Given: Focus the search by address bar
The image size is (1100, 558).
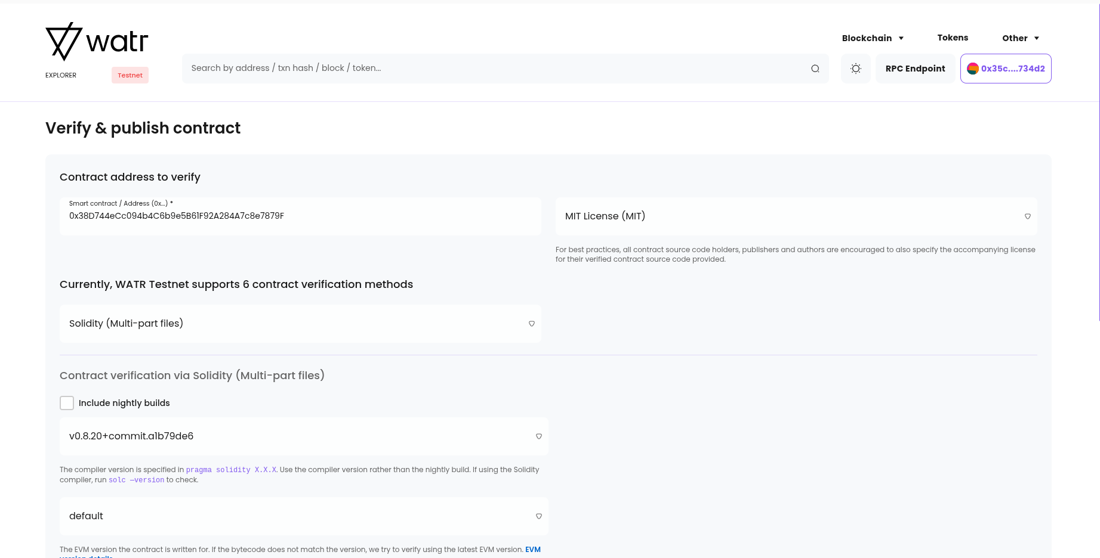Looking at the screenshot, I should coord(495,69).
